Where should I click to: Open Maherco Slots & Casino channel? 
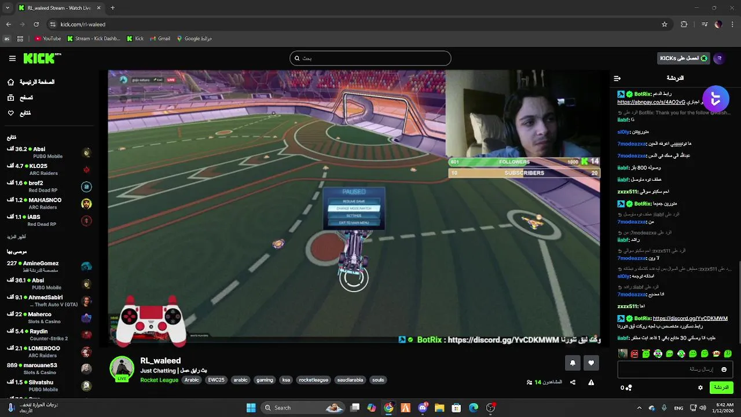49,317
